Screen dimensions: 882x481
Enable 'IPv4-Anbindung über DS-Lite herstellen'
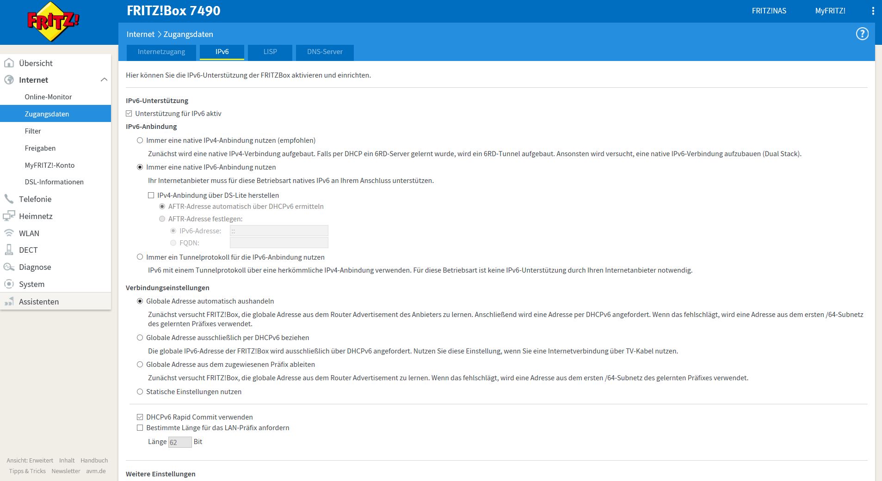(151, 195)
